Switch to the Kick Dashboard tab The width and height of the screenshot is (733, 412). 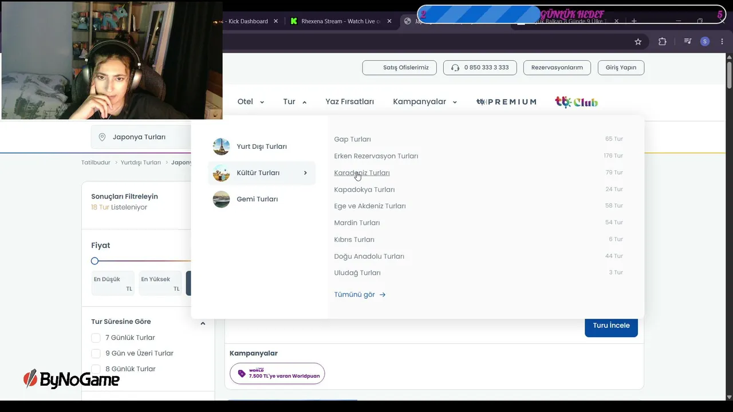248,21
